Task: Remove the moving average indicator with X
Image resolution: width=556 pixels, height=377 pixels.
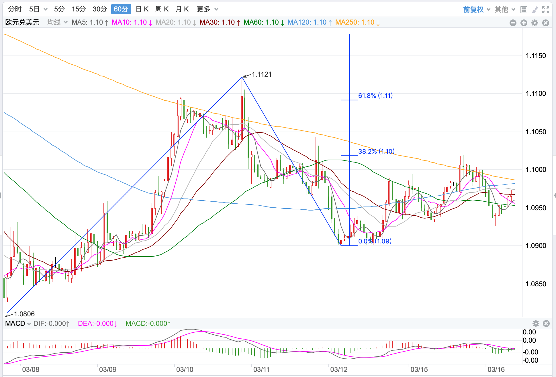Action: 546,23
